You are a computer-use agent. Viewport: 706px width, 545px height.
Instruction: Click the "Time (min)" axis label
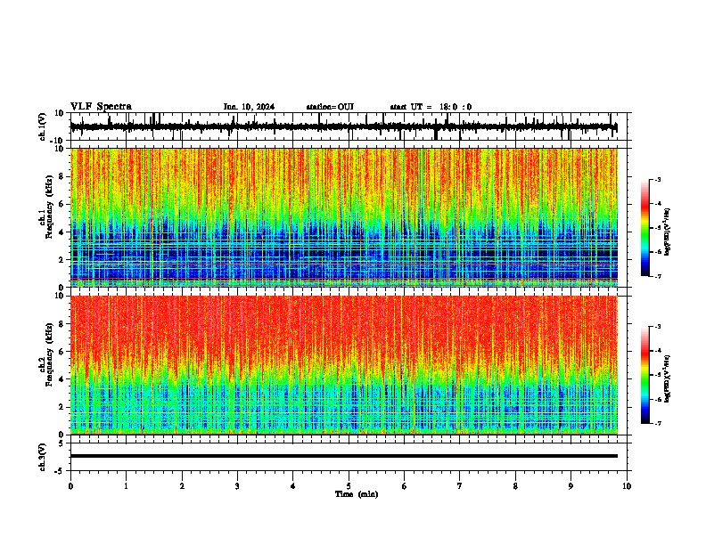[x=357, y=494]
